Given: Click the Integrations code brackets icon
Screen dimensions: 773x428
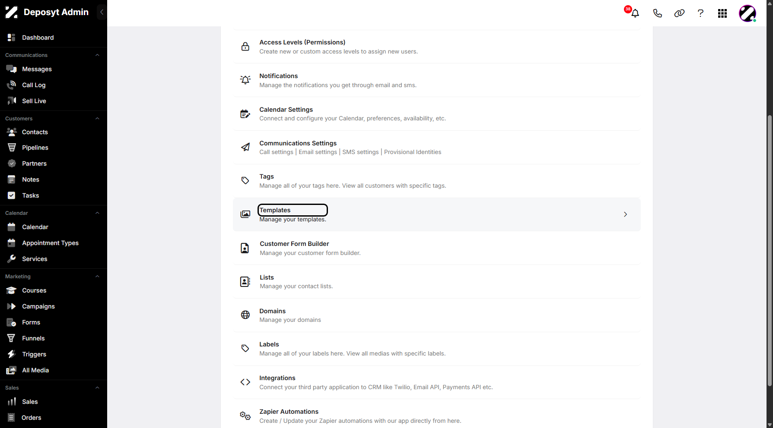Looking at the screenshot, I should 245,382.
